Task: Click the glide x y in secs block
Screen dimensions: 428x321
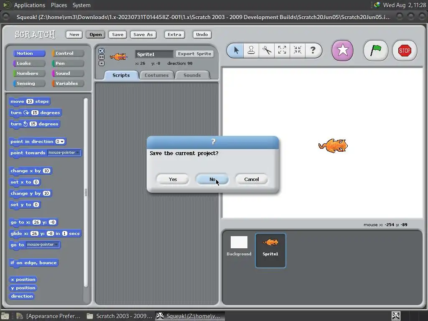Action: [x=45, y=233]
